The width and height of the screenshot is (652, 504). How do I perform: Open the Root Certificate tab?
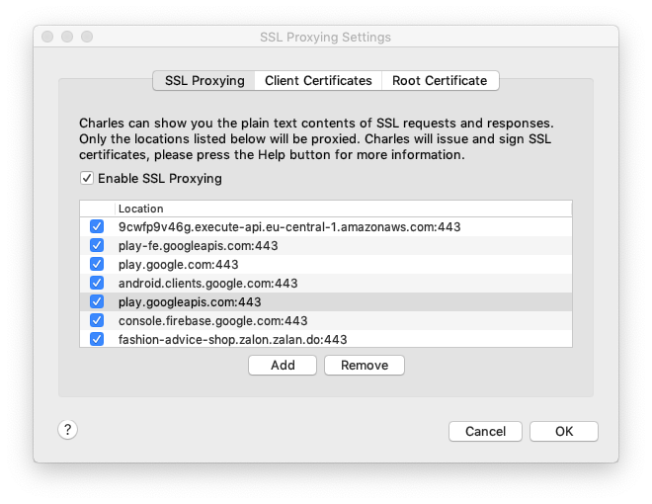click(x=440, y=80)
